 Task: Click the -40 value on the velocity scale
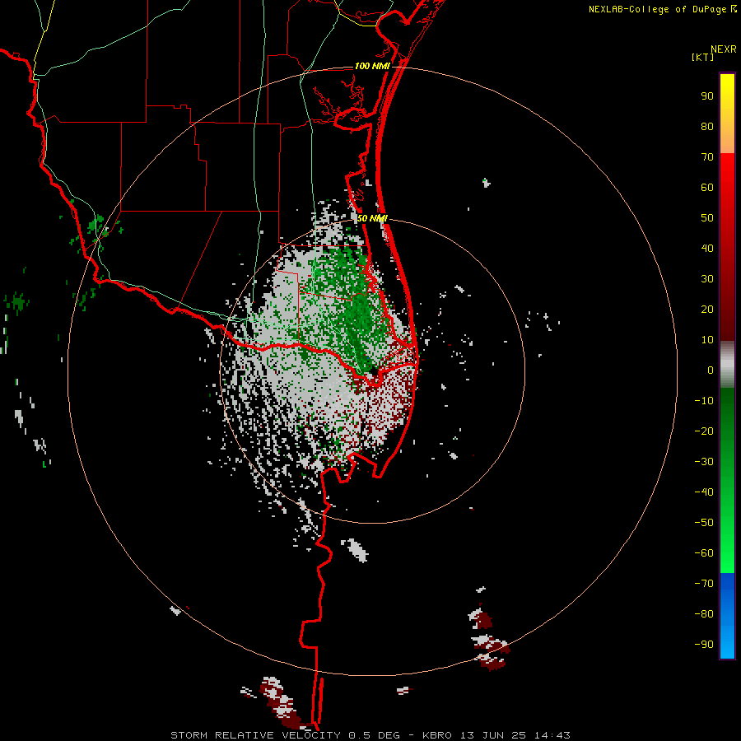(x=704, y=492)
